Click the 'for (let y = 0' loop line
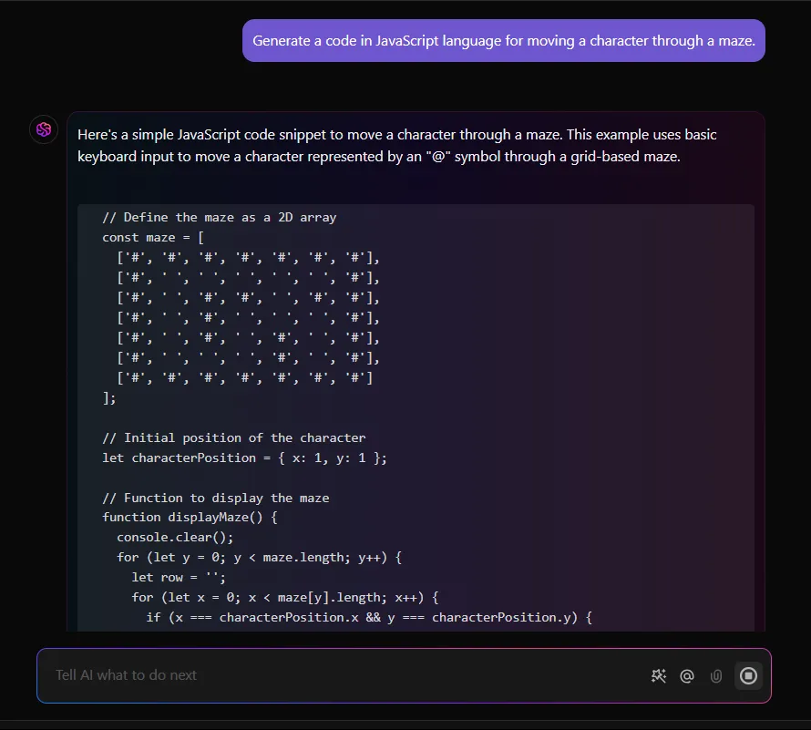The height and width of the screenshot is (730, 811). point(259,557)
